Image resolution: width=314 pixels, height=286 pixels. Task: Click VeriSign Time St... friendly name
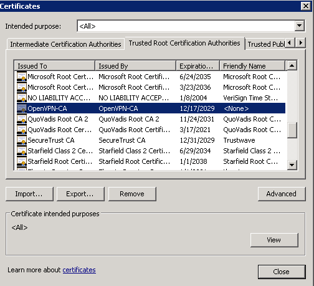(250, 98)
